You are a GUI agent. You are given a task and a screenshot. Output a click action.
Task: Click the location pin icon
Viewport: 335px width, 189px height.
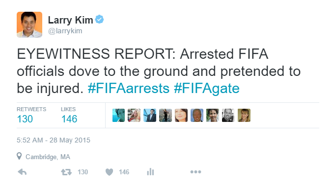[19, 156]
